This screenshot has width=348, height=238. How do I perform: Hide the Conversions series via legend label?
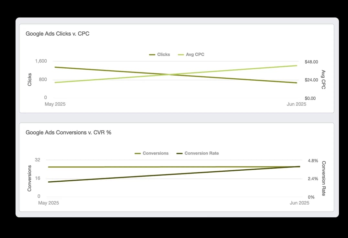[156, 153]
